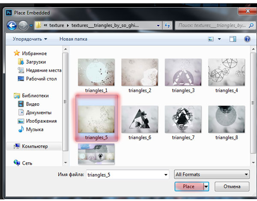The height and width of the screenshot is (201, 257).
Task: Open the Видео library
Action: point(33,104)
